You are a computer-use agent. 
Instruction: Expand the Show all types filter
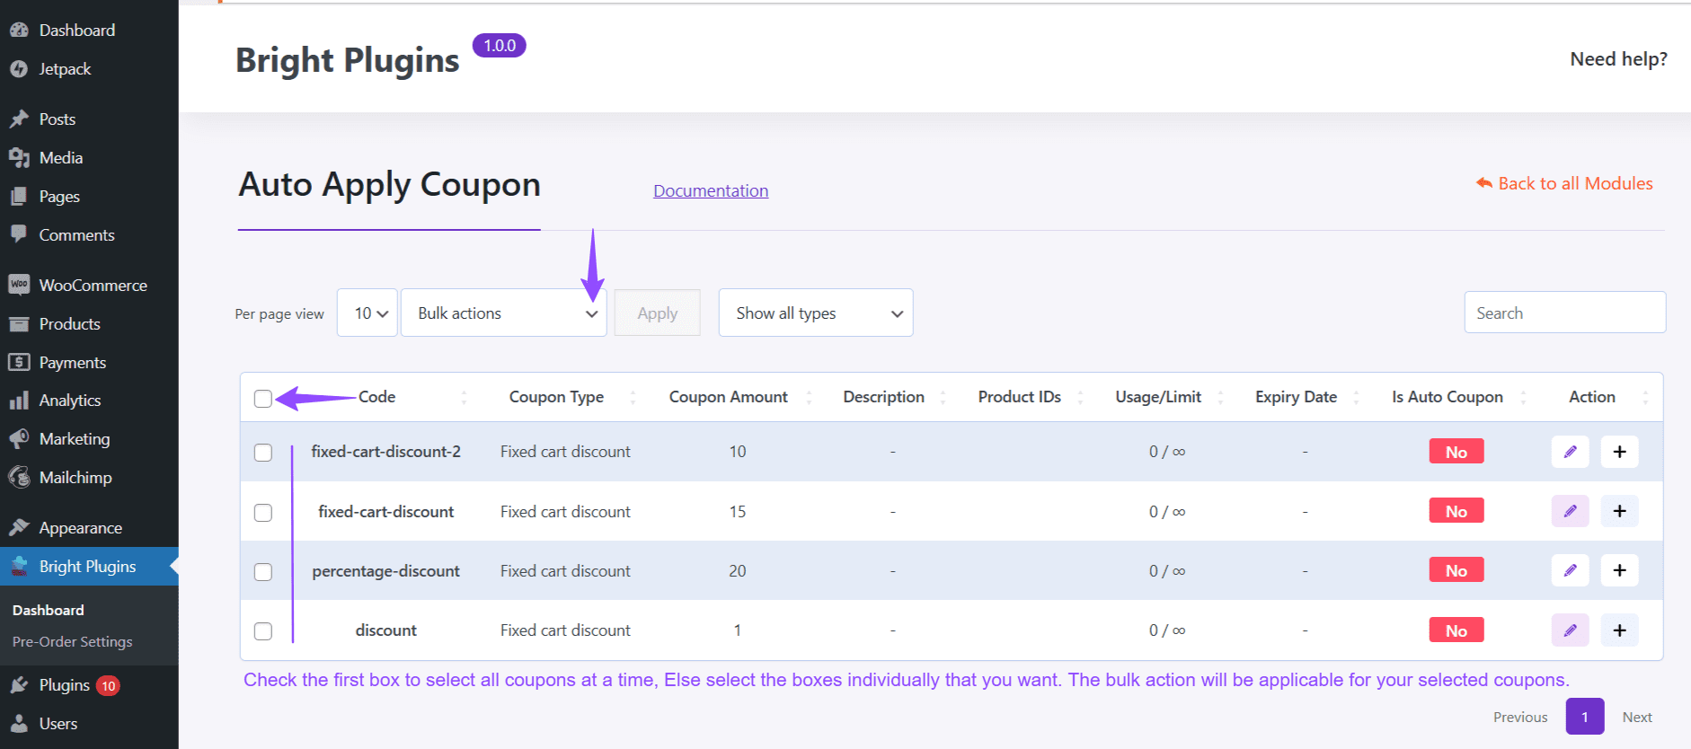click(x=815, y=313)
